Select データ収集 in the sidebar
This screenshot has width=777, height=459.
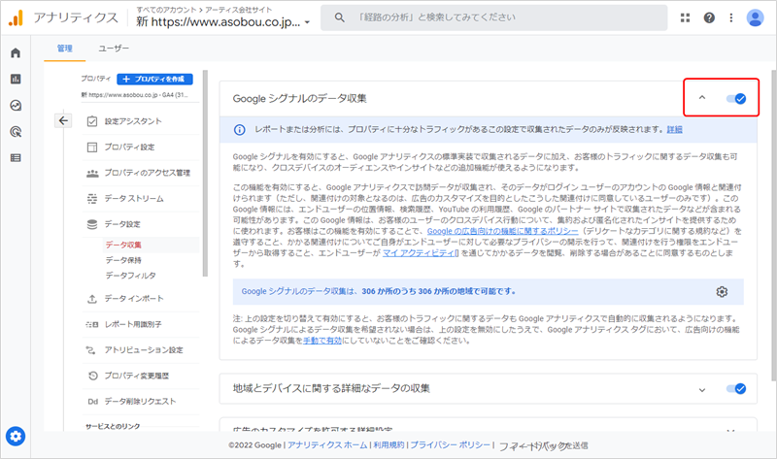pos(123,245)
